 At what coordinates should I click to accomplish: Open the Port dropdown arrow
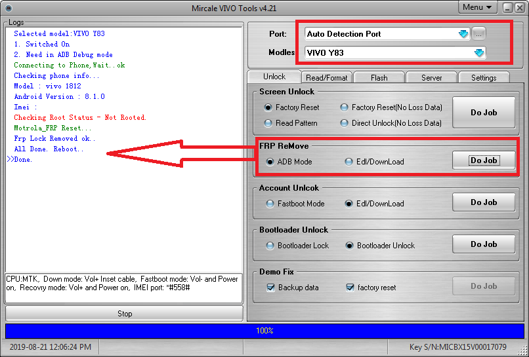pyautogui.click(x=463, y=33)
